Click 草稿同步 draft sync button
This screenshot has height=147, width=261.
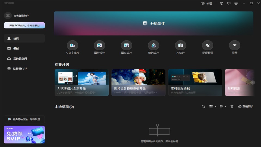point(246,106)
